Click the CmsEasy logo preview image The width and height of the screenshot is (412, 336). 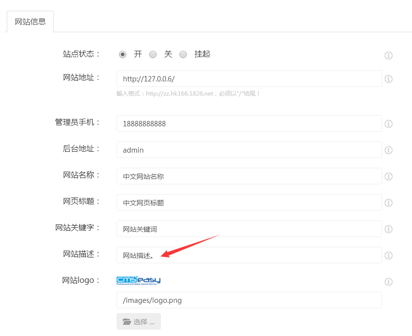[x=138, y=280]
